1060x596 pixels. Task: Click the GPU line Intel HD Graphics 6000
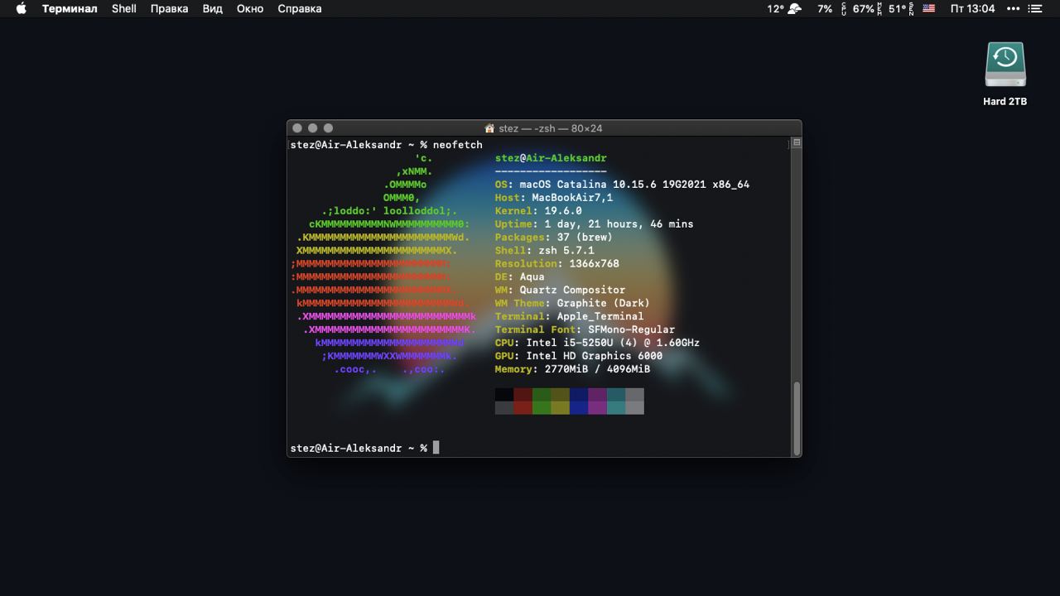tap(579, 357)
